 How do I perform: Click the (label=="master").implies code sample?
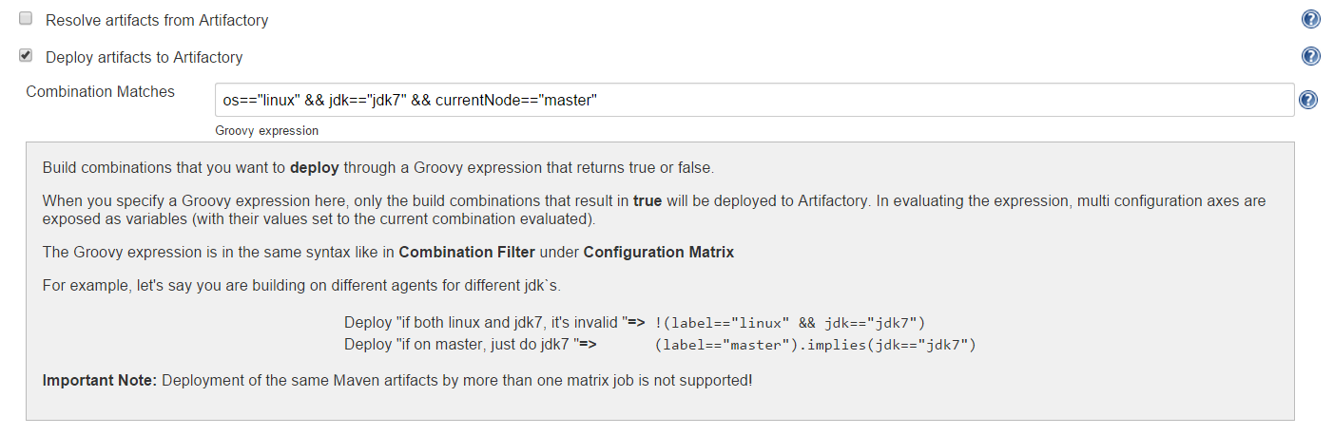coord(815,344)
